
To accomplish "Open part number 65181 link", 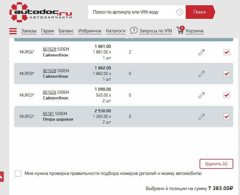I will click(48, 114).
